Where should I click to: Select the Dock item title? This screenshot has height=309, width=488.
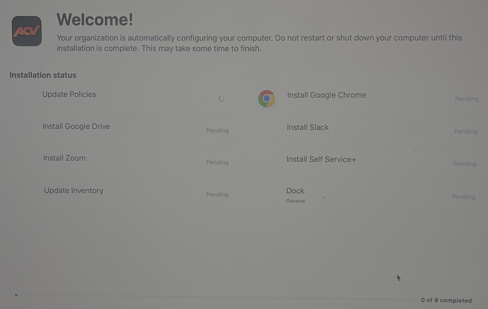coord(295,191)
